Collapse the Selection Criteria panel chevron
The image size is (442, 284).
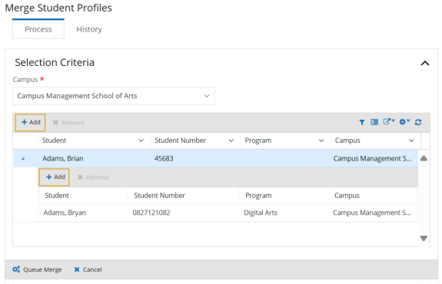(425, 63)
